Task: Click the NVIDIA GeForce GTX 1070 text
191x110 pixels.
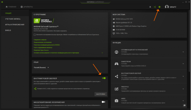Action: point(124,19)
